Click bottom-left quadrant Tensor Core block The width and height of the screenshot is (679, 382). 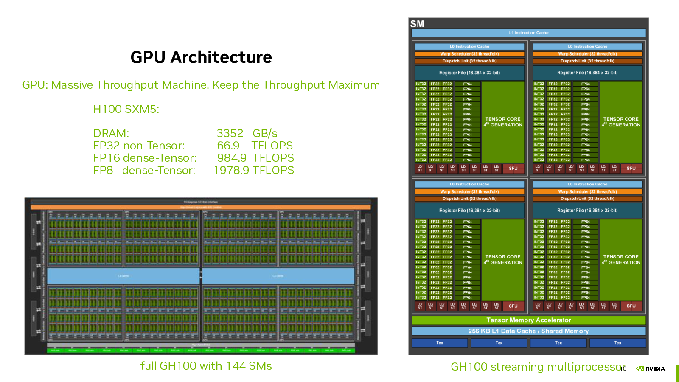[503, 260]
